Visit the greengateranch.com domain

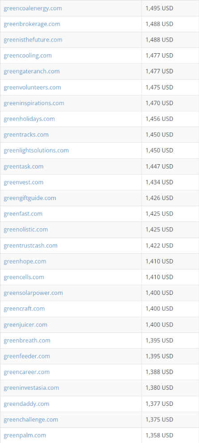[32, 72]
